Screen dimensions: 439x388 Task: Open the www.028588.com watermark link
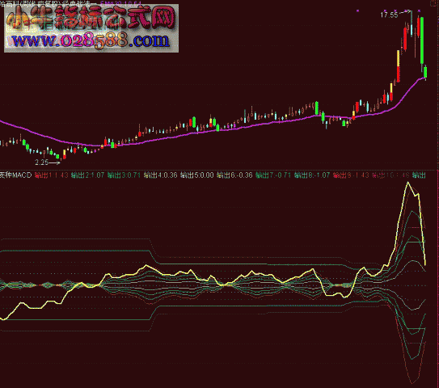[x=91, y=40]
